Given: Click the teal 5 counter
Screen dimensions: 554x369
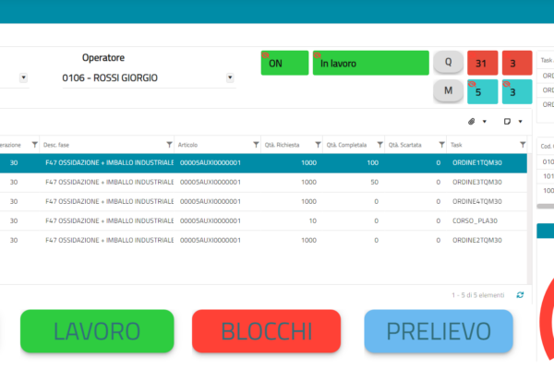Looking at the screenshot, I should [x=483, y=92].
